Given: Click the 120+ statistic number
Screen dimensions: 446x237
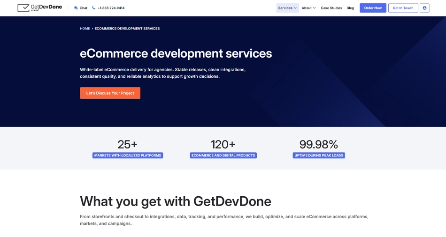Looking at the screenshot, I should (x=223, y=144).
